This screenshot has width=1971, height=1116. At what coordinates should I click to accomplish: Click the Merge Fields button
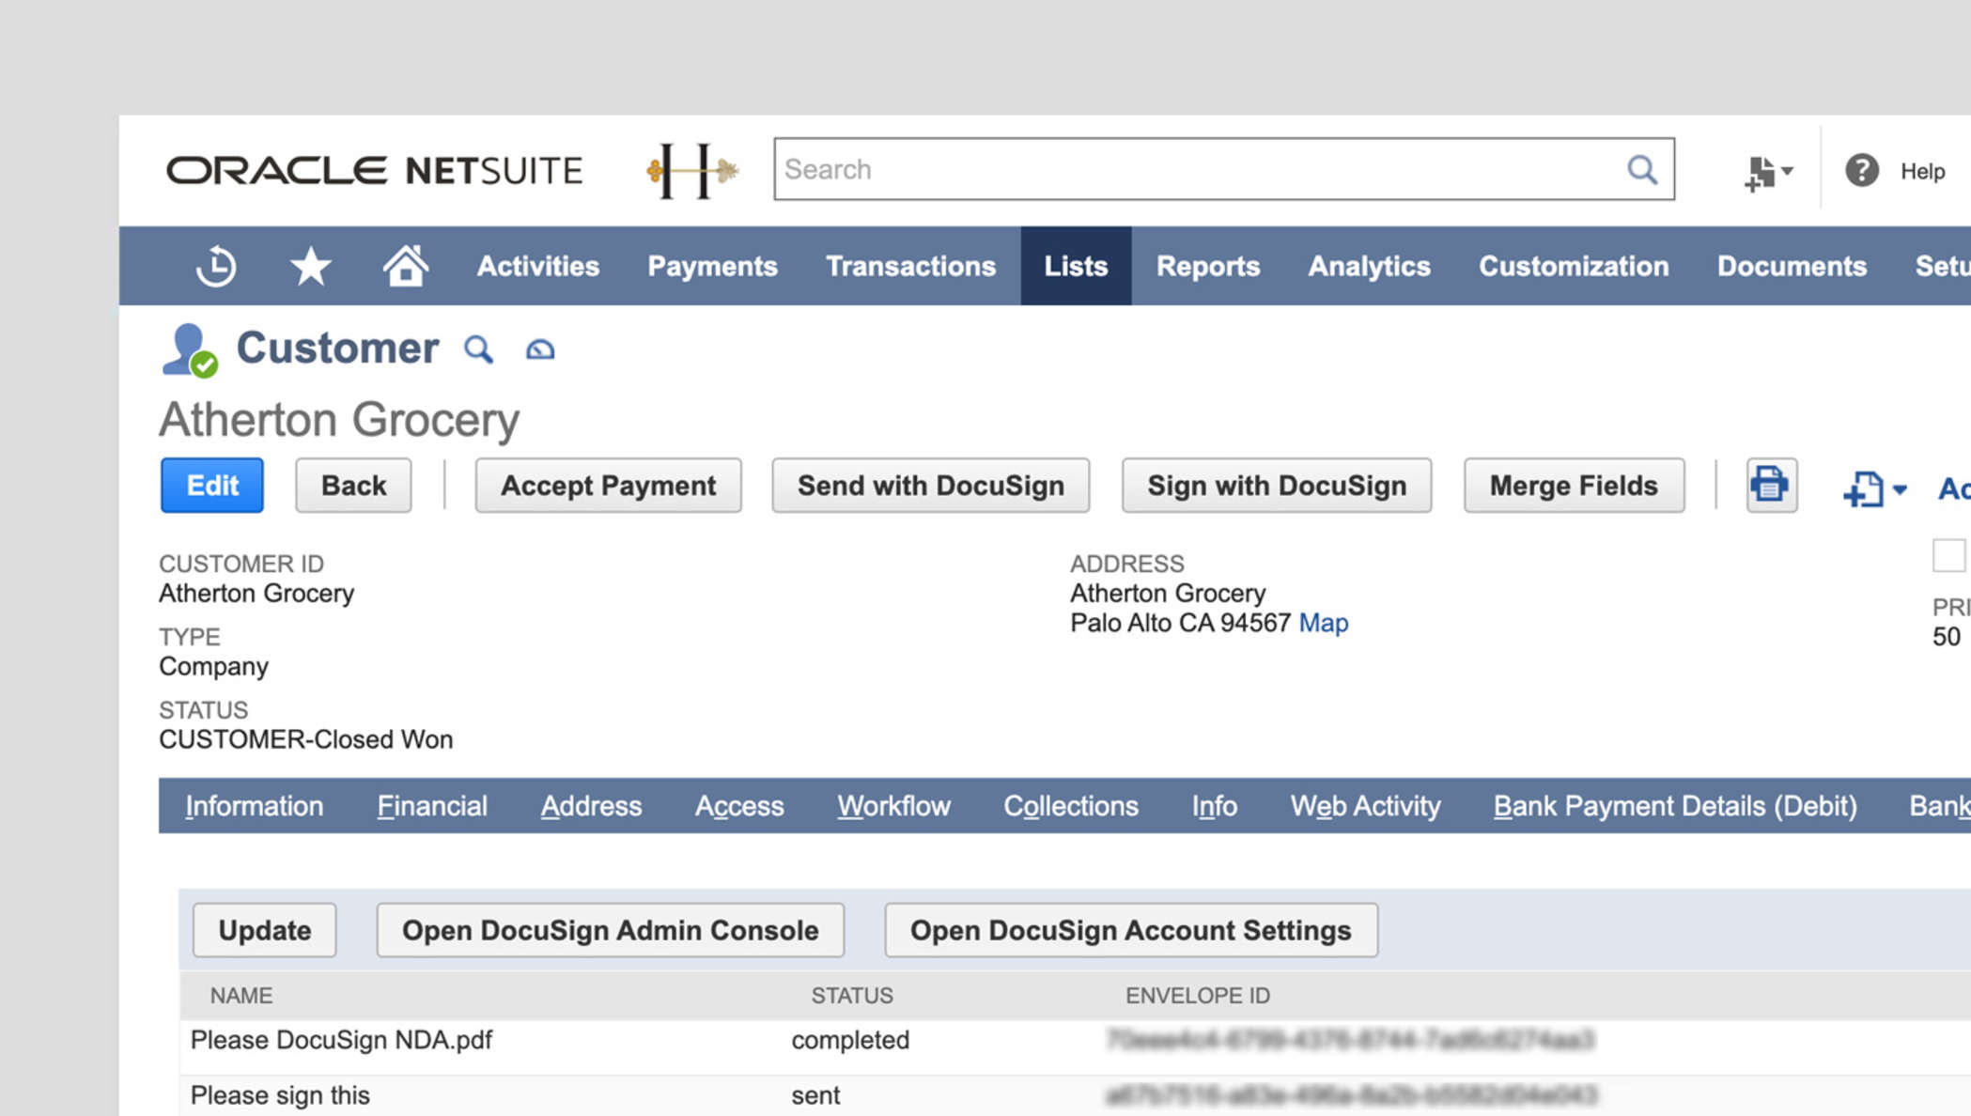(1574, 486)
